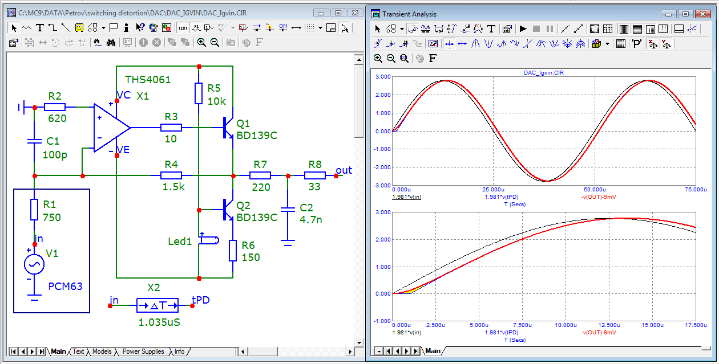Toggle node numbers display
The height and width of the screenshot is (364, 719).
point(209,27)
